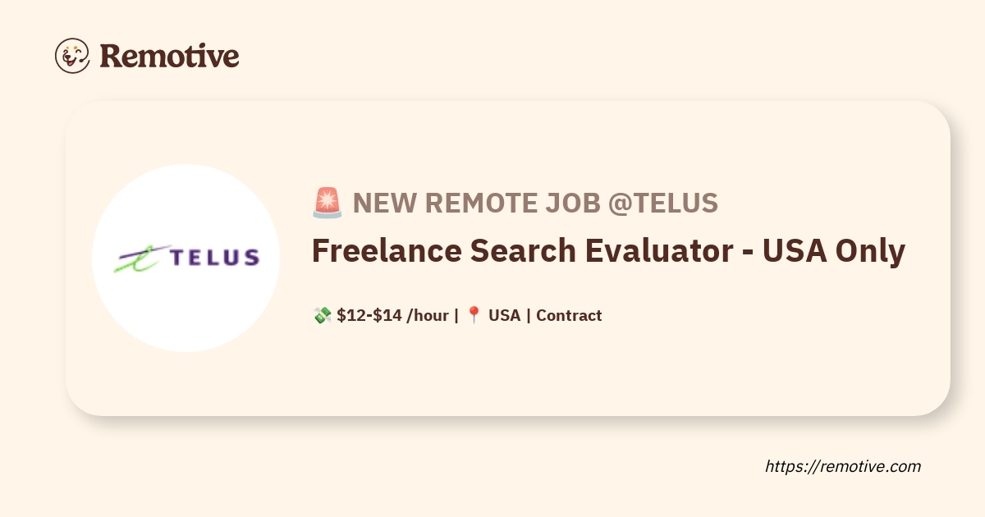Image resolution: width=985 pixels, height=517 pixels.
Task: Select the Freelance Search Evaluator job title
Action: tap(607, 251)
